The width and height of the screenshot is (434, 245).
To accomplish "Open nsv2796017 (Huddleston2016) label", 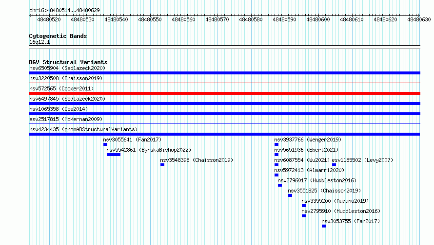I will 317,180.
